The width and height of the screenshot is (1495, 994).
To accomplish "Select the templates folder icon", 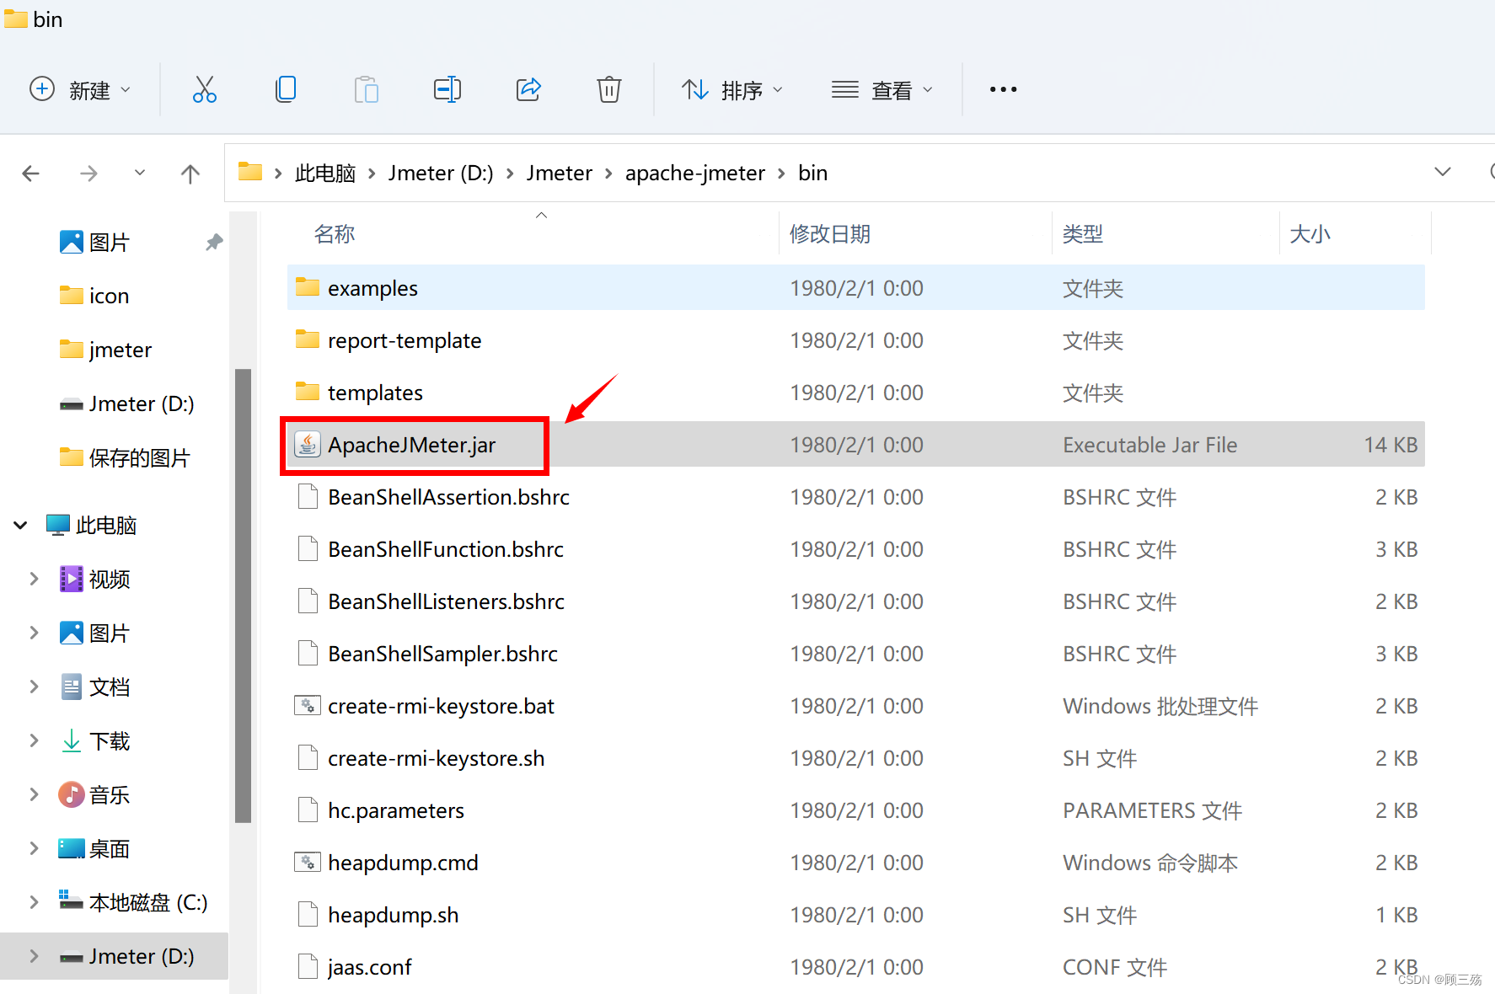I will point(308,393).
